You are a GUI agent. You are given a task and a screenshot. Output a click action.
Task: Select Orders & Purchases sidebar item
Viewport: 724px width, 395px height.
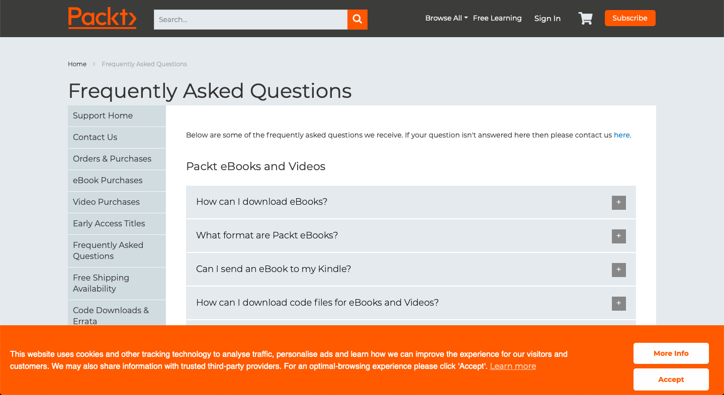117,159
